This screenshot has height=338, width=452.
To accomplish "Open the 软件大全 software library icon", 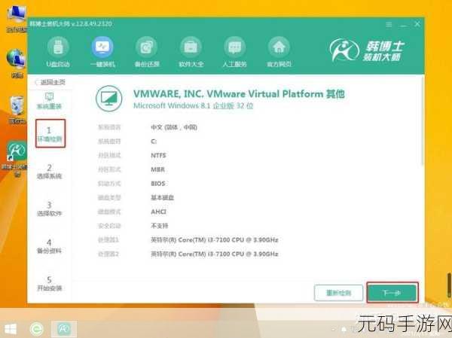I will (191, 52).
